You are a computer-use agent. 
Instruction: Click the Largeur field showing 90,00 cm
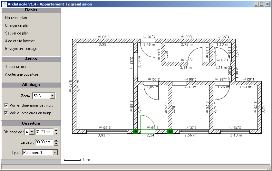click(44, 142)
